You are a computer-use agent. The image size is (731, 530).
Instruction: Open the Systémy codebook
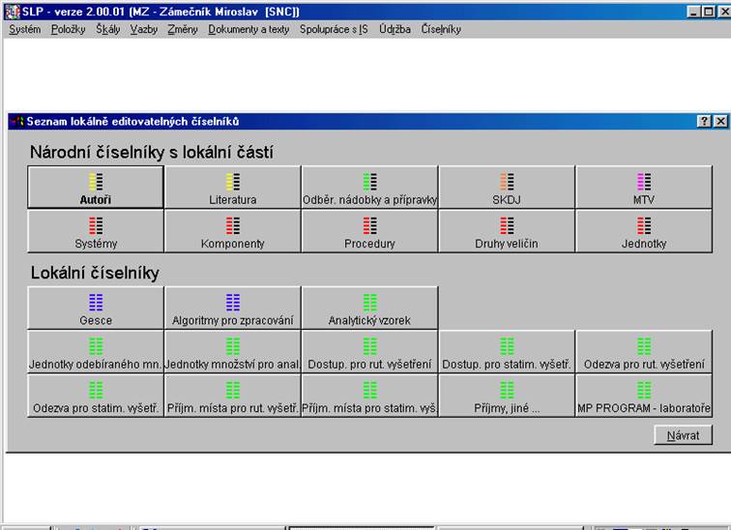click(96, 231)
